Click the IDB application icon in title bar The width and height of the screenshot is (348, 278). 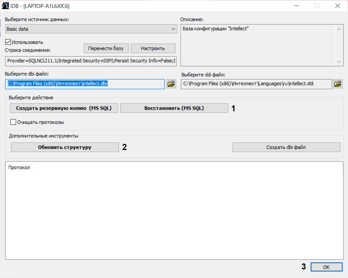point(5,6)
